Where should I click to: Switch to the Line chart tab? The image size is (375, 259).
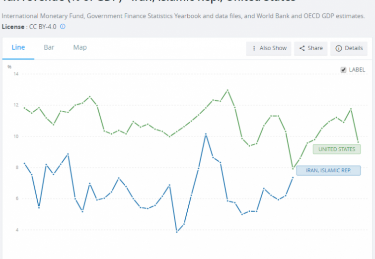tap(18, 48)
